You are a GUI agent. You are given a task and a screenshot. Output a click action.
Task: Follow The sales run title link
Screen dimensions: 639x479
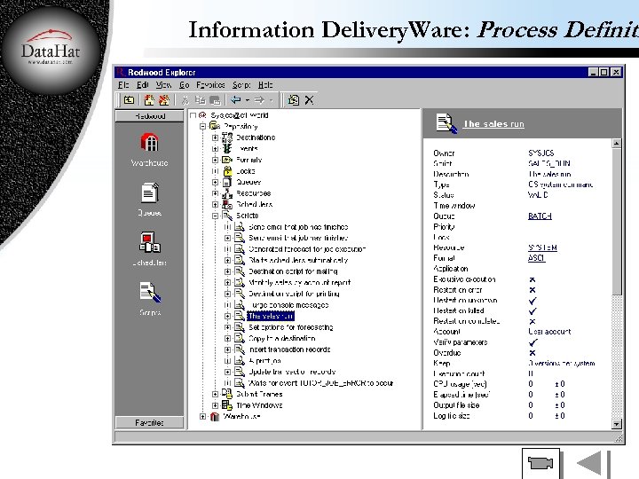[x=494, y=124]
